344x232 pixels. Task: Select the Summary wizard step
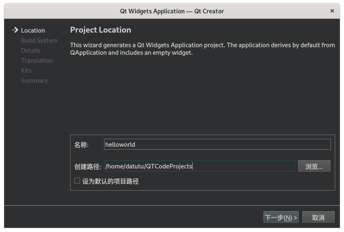[34, 81]
